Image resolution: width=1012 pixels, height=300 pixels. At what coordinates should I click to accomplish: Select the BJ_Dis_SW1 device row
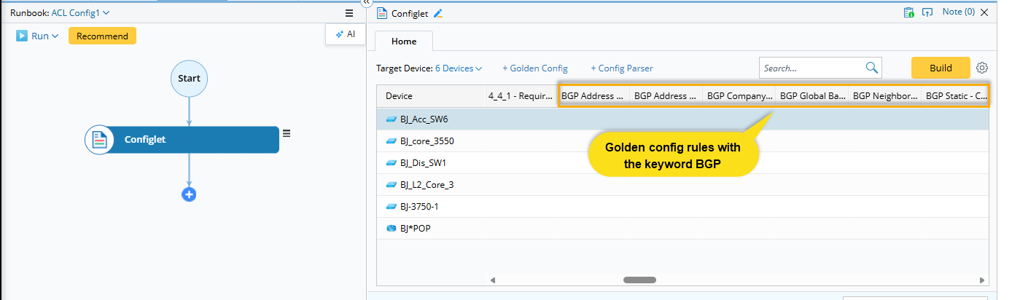pos(682,162)
